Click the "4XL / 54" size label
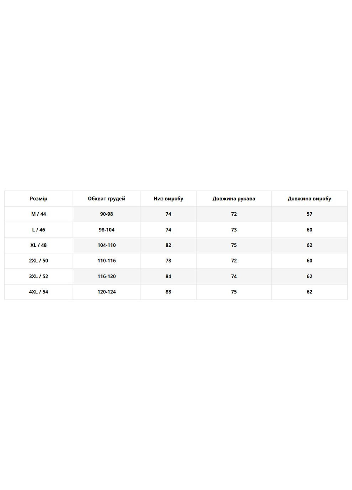 pyautogui.click(x=38, y=292)
